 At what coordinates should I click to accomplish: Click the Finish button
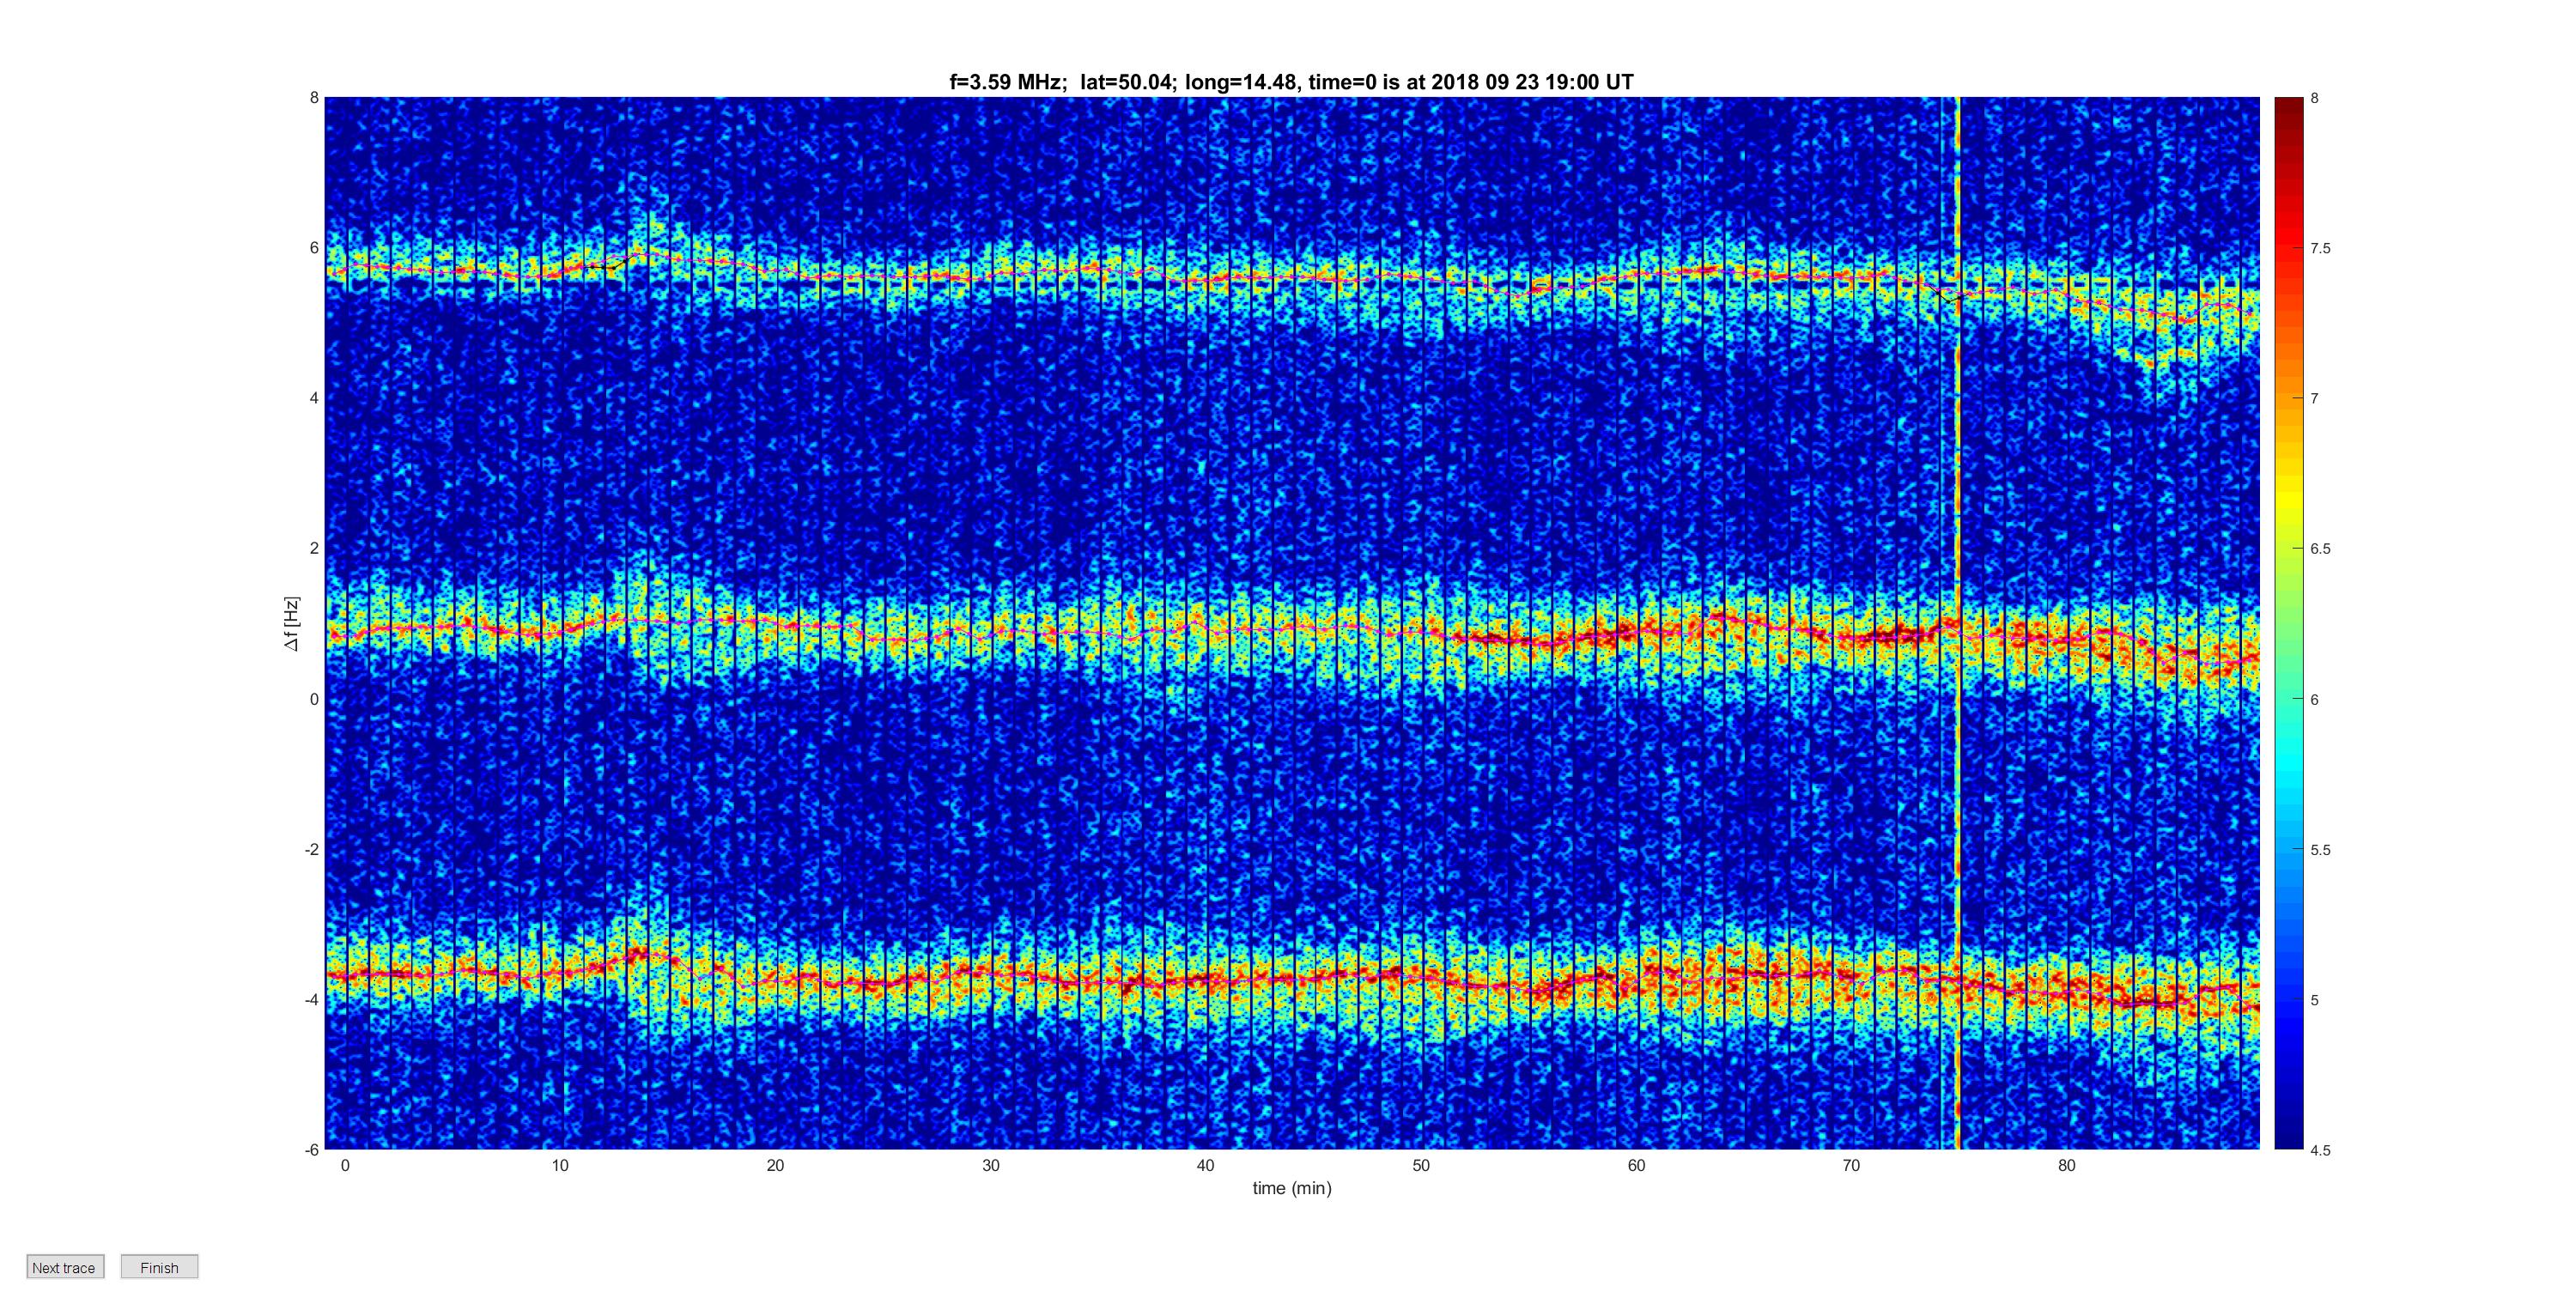tap(159, 1267)
